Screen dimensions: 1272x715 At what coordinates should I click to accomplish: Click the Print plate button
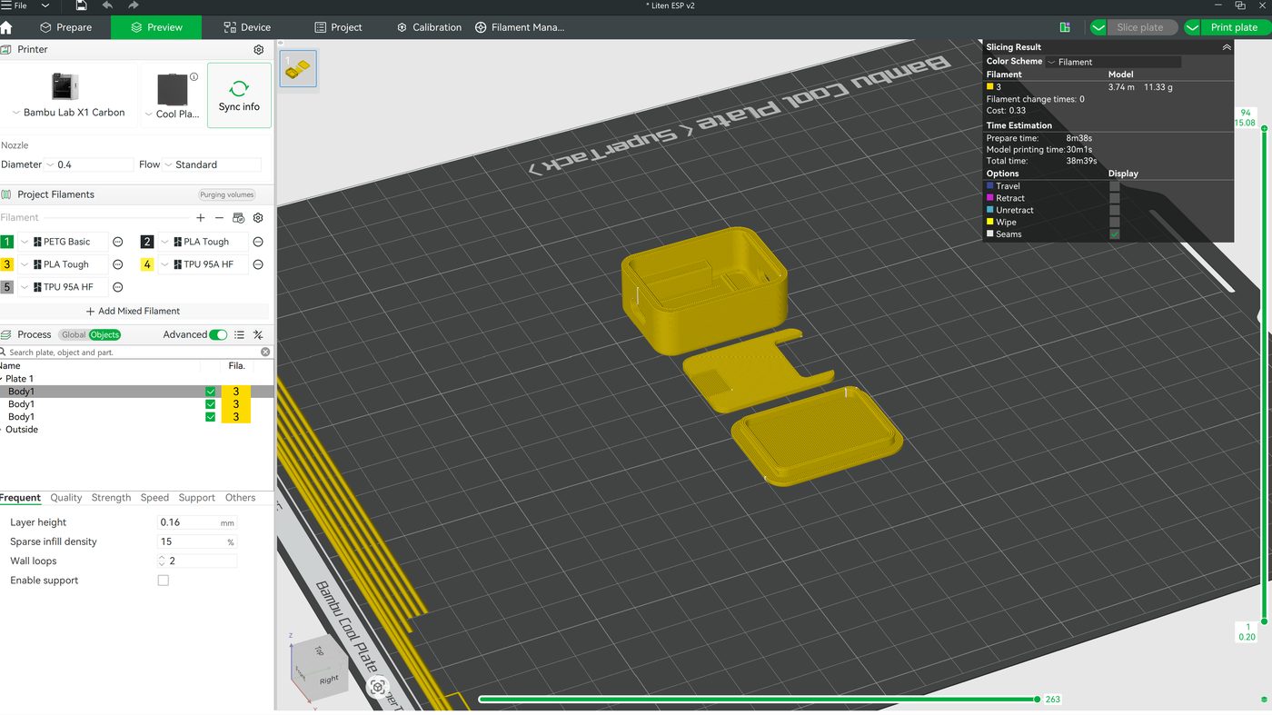click(1234, 27)
